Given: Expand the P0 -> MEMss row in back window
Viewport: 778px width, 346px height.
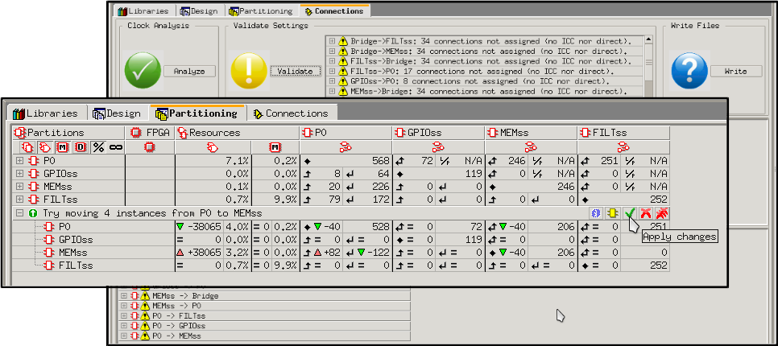Looking at the screenshot, I should (123, 336).
